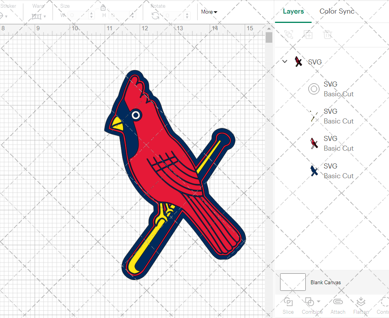The width and height of the screenshot is (389, 318).
Task: Click the Warp tool icon
Action: click(37, 16)
